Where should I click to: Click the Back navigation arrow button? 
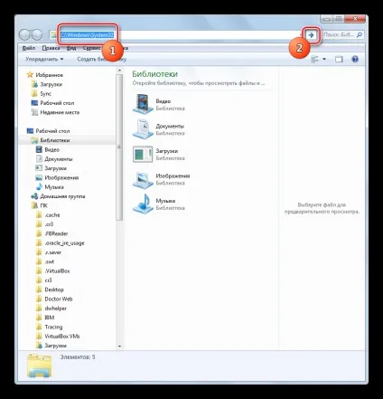(x=24, y=35)
